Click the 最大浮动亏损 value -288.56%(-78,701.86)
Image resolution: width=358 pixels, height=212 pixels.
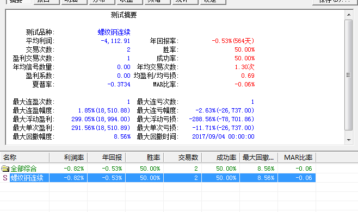pyautogui.click(x=221, y=119)
